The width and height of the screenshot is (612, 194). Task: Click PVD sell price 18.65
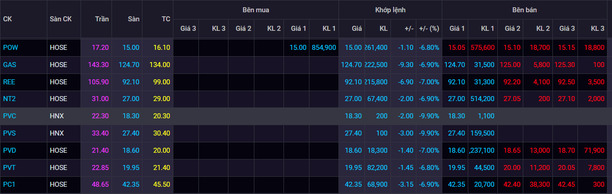512,150
